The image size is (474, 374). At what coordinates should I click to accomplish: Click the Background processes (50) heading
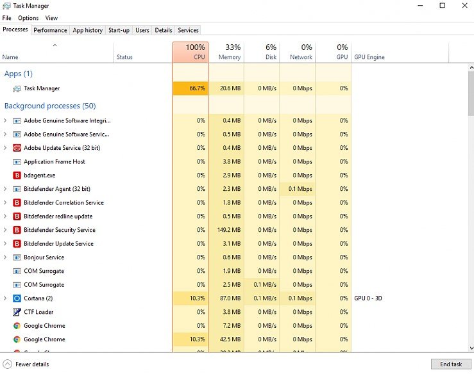(x=50, y=106)
